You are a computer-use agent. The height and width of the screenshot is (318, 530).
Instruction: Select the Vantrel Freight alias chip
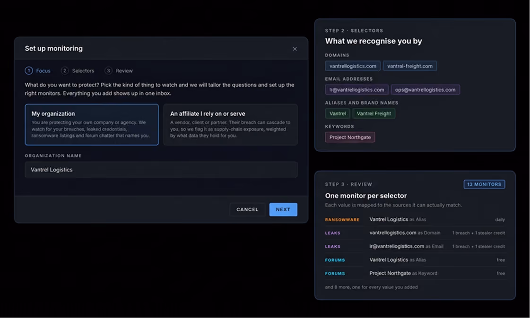[x=374, y=113]
